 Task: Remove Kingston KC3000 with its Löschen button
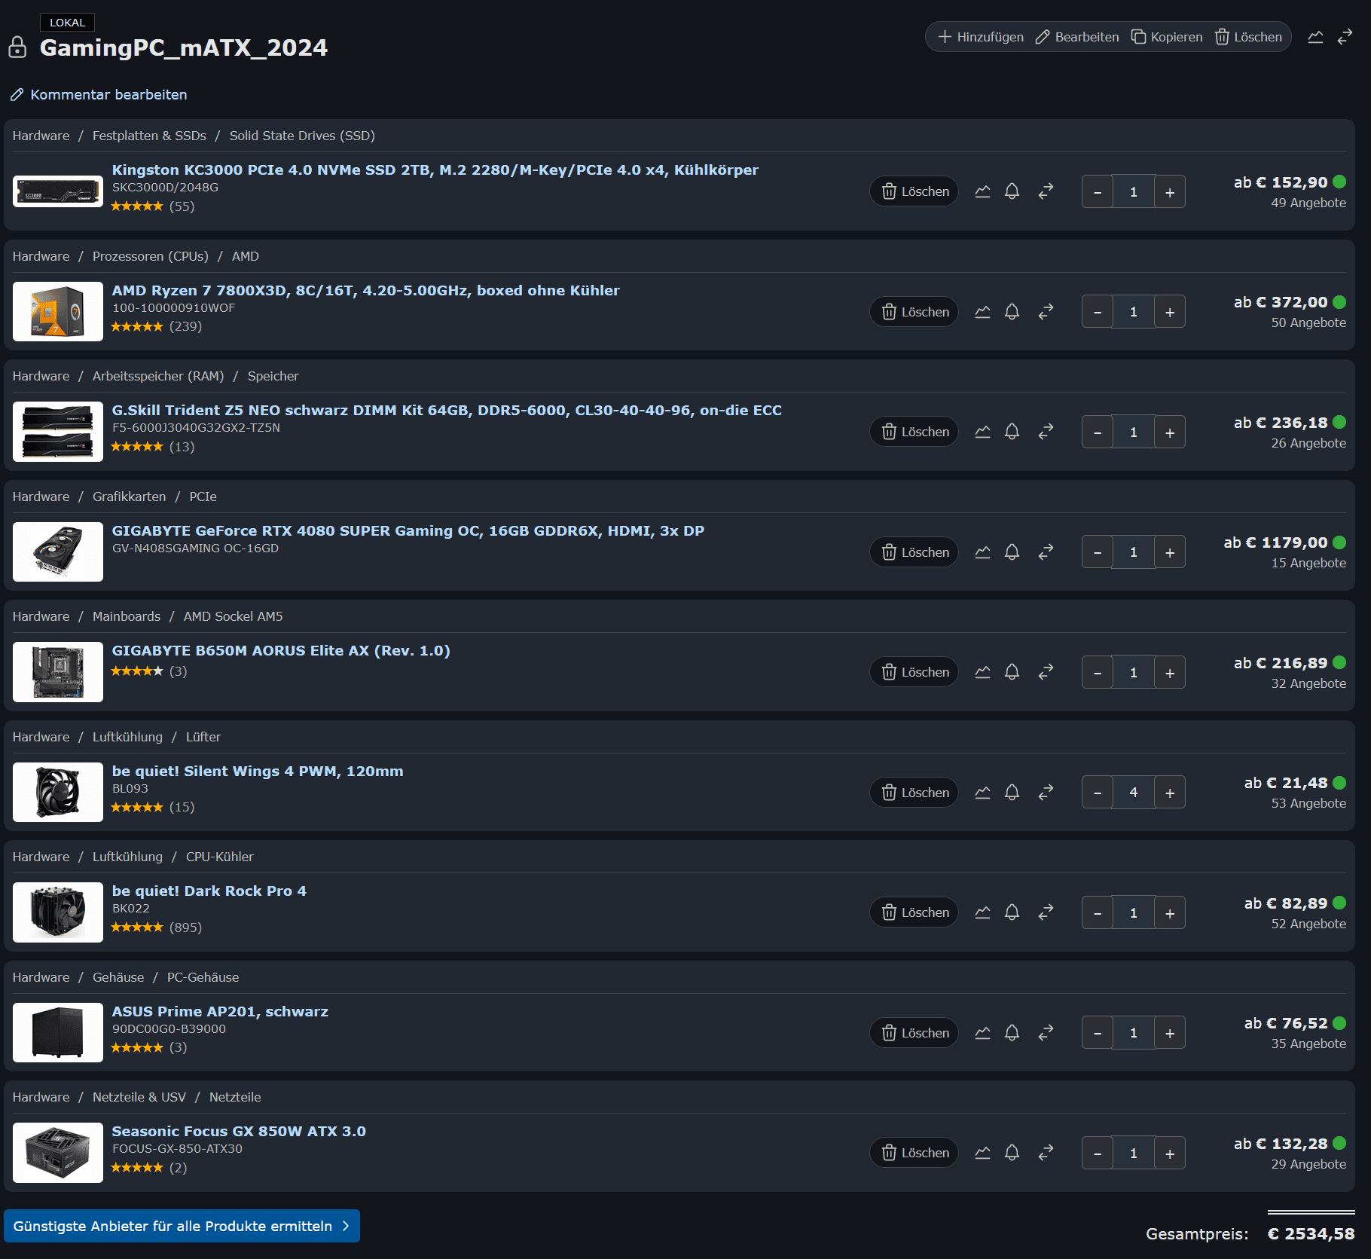tap(915, 191)
